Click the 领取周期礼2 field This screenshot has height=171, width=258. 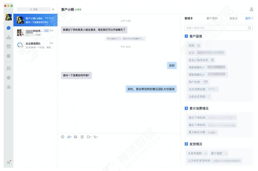[x=207, y=75]
